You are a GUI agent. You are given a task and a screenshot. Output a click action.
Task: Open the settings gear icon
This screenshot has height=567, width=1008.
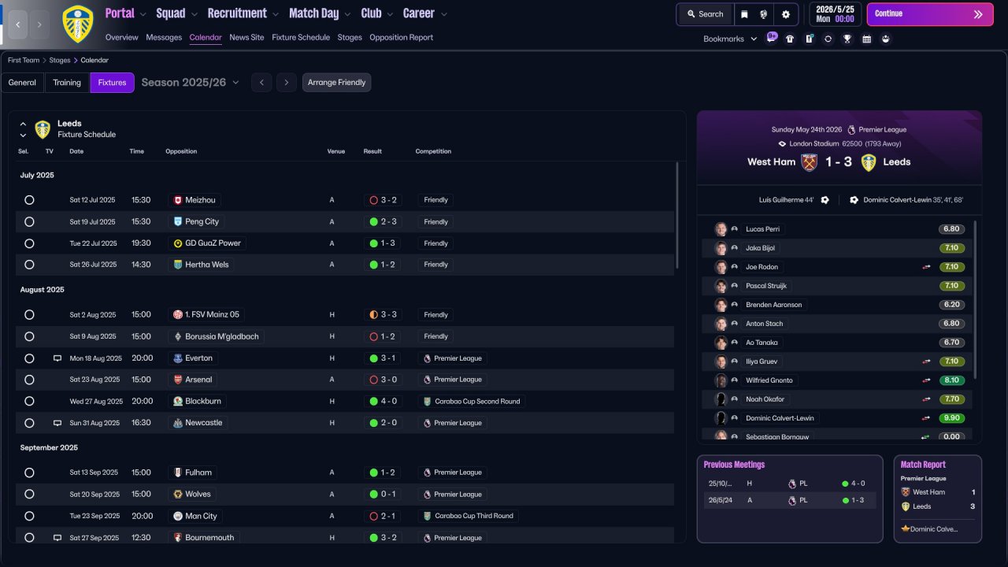786,14
